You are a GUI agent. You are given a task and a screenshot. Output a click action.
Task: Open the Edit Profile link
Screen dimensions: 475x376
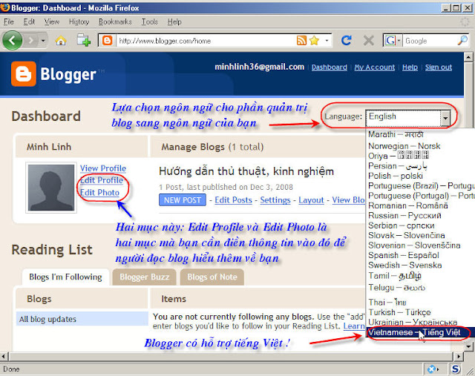[x=102, y=180]
